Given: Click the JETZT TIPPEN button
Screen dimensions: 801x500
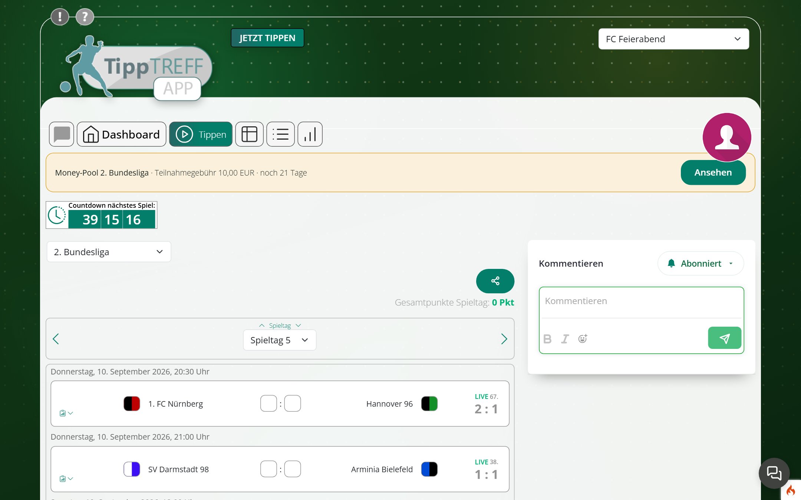Looking at the screenshot, I should point(267,38).
